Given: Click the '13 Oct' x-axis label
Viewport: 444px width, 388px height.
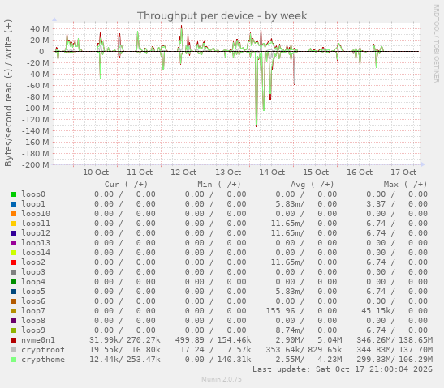Looking at the screenshot, I should point(228,172).
